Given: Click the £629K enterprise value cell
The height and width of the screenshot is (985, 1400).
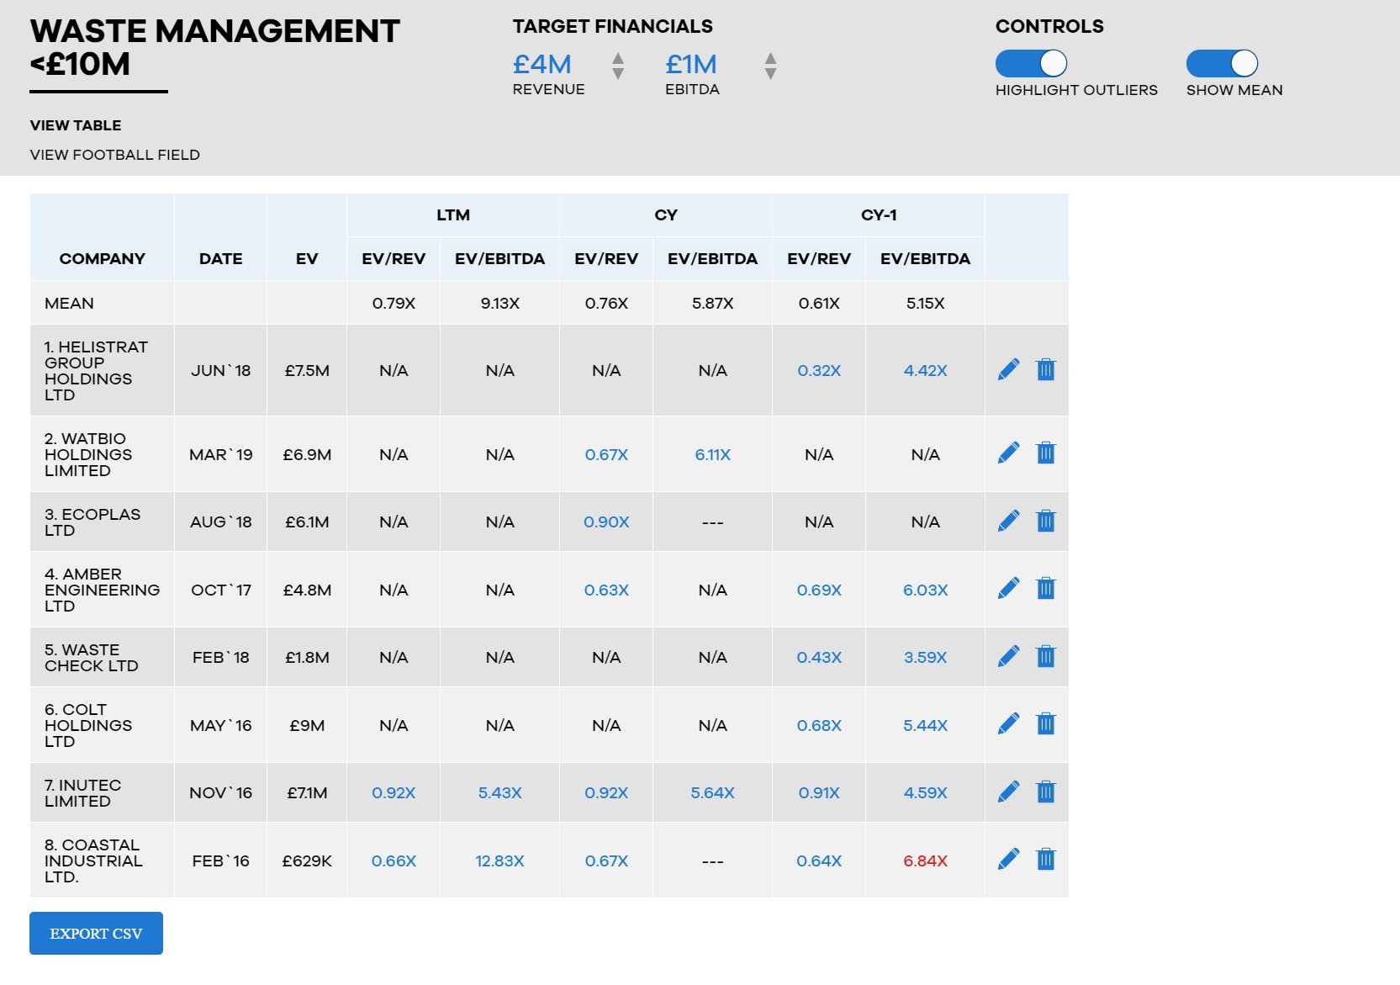Looking at the screenshot, I should pos(307,861).
